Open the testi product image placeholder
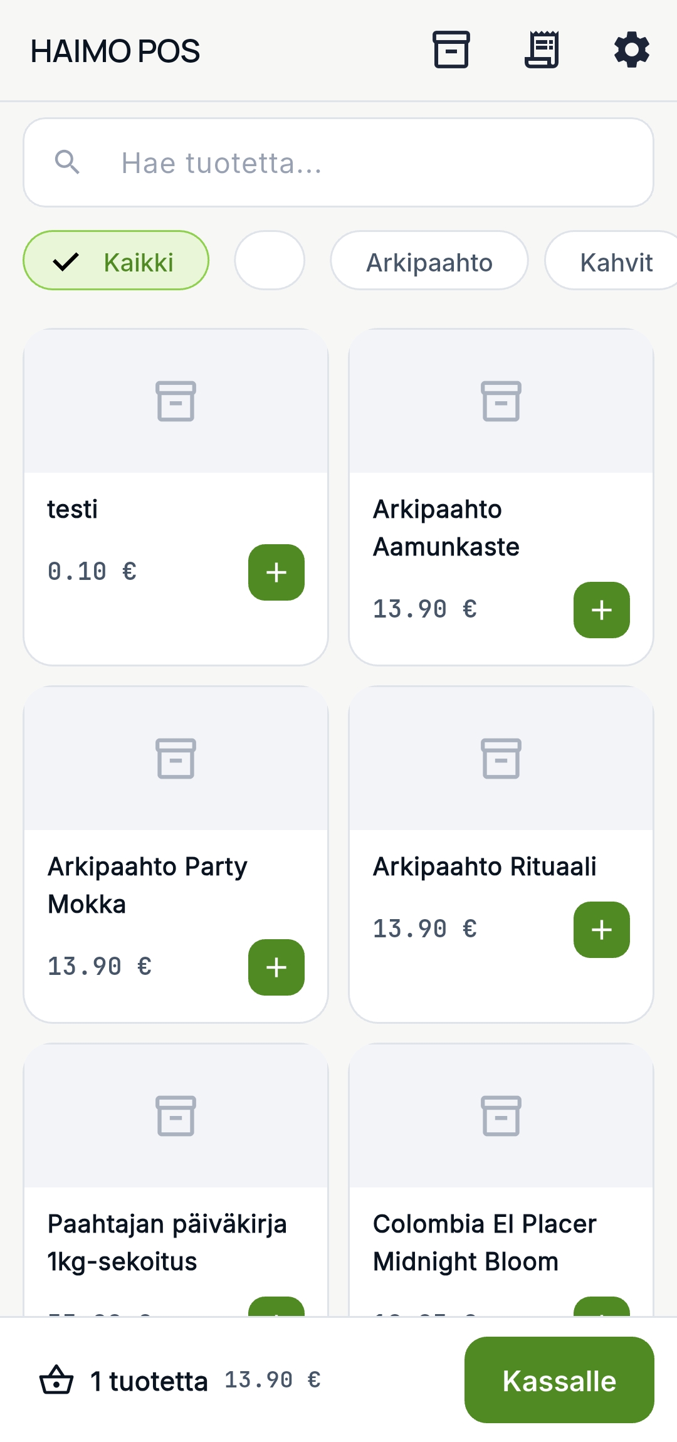The width and height of the screenshot is (677, 1442). tap(176, 401)
